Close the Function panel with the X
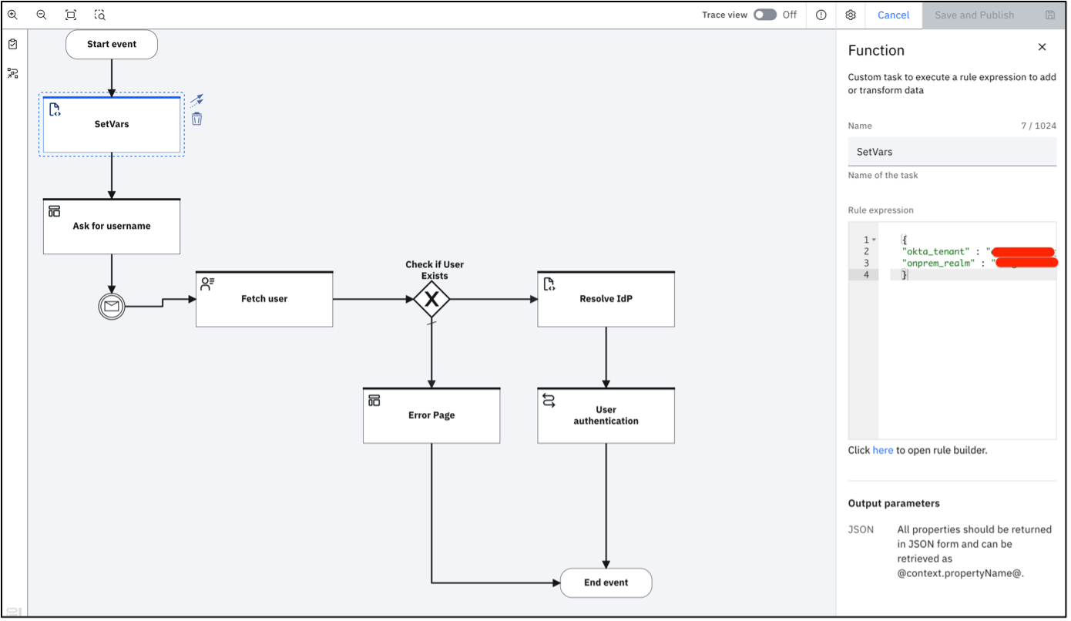 click(1042, 47)
